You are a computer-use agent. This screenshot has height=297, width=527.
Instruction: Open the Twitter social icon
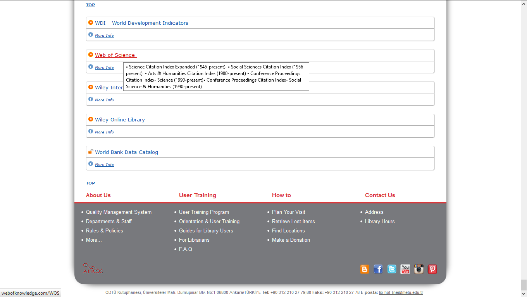coord(392,269)
